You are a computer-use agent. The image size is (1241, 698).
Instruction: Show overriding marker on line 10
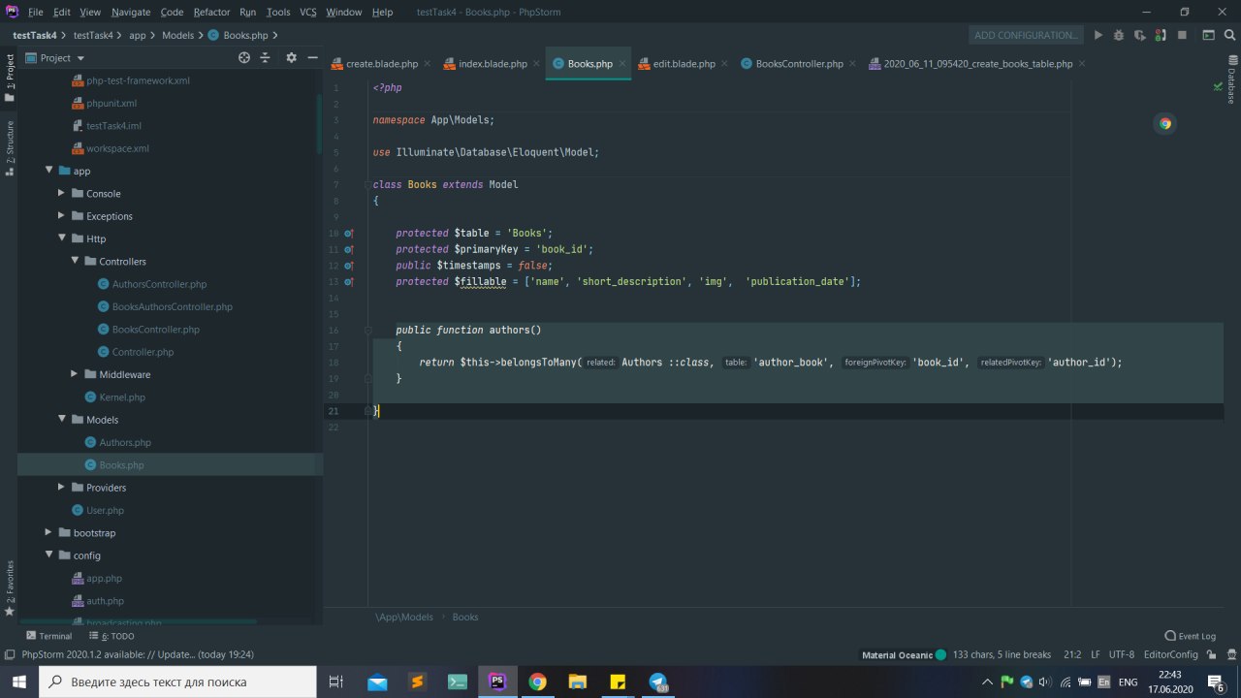pos(349,234)
